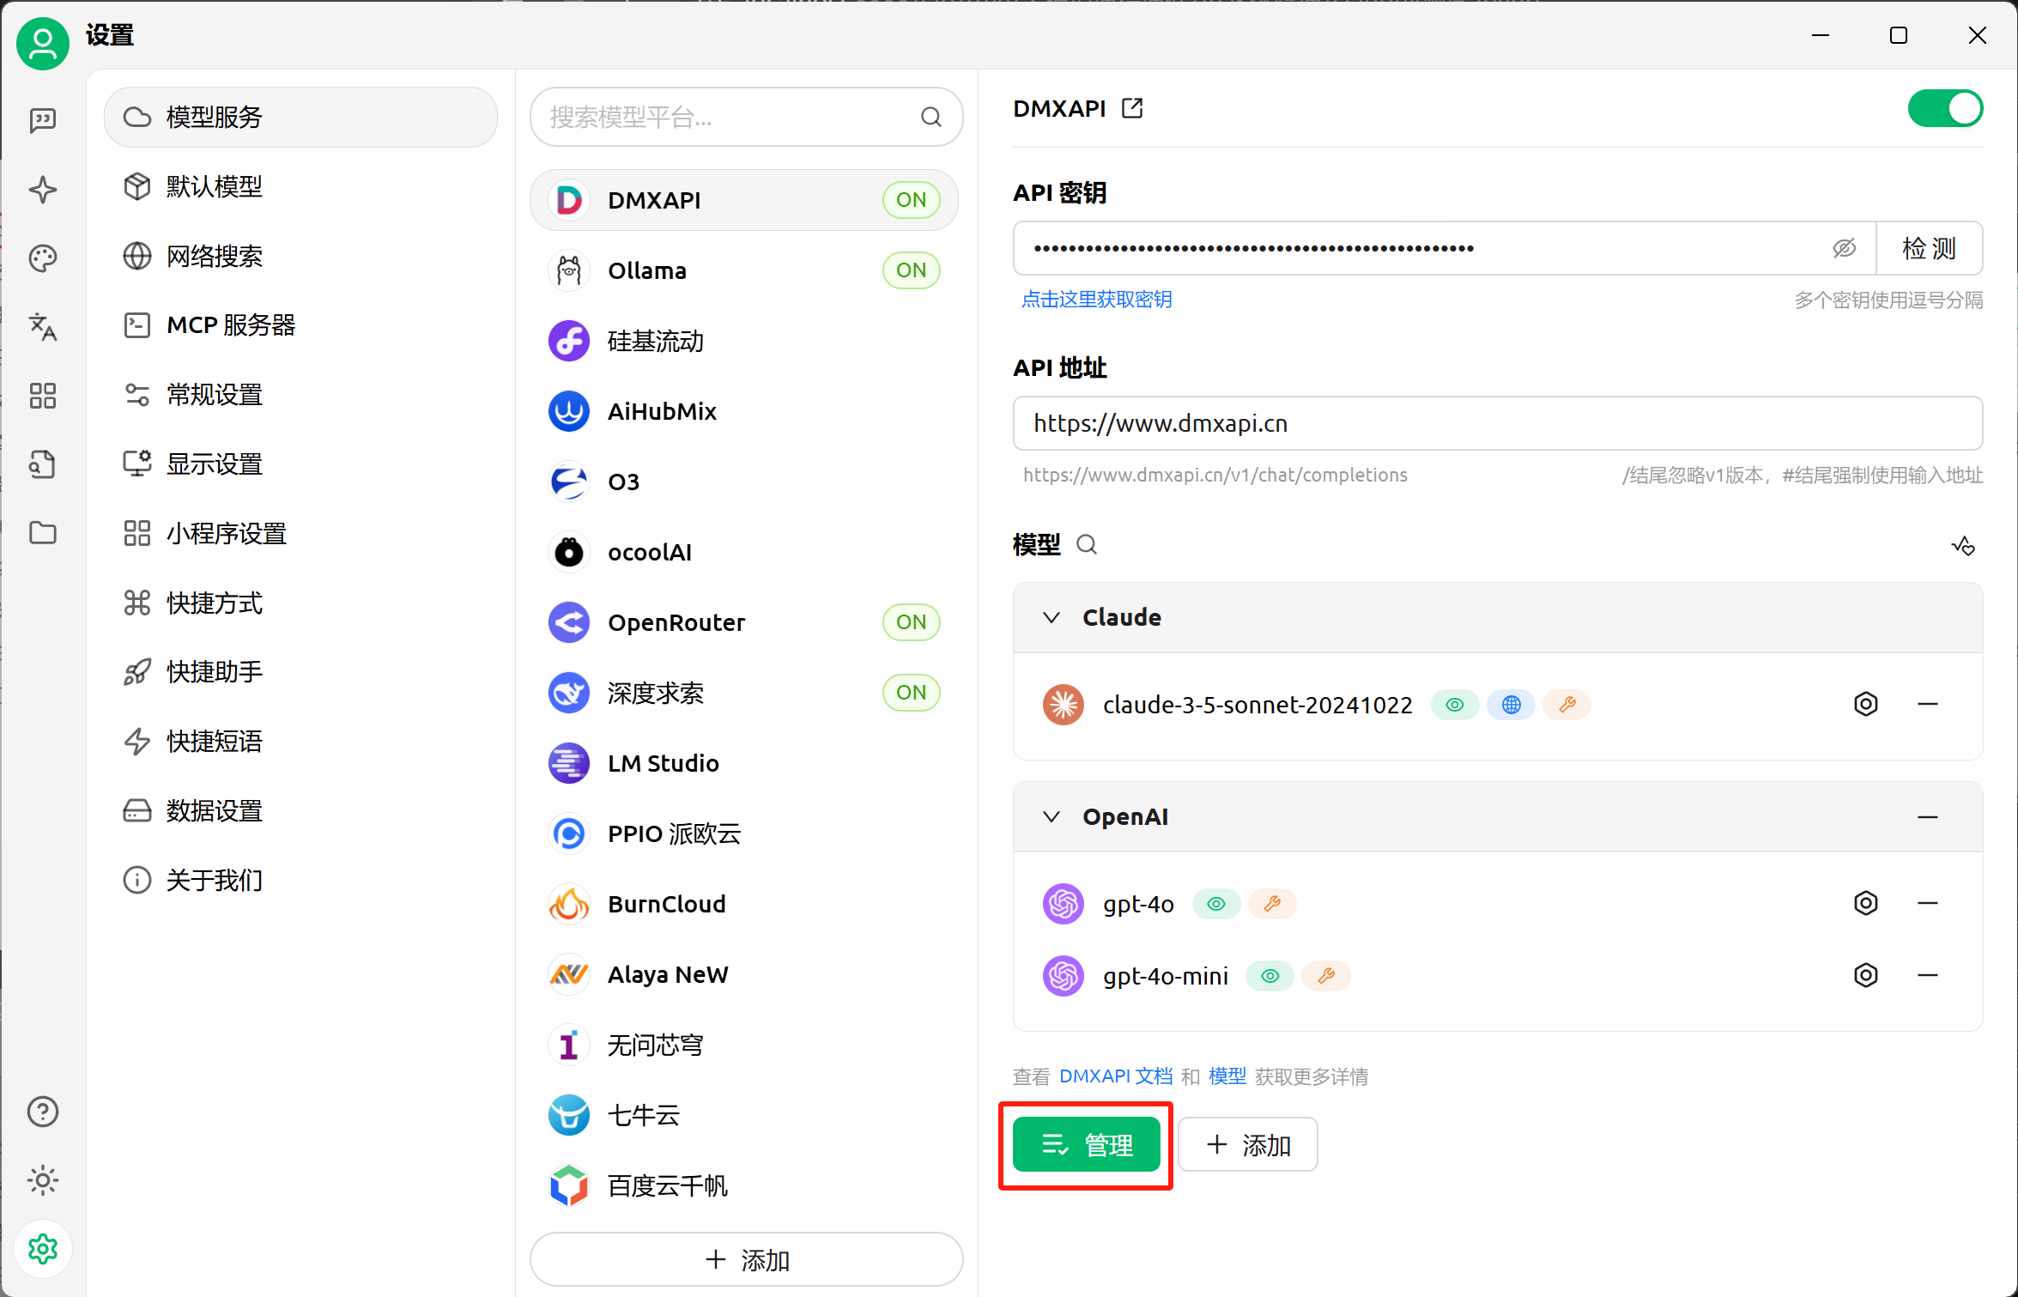Select the 深度求索 provider
The height and width of the screenshot is (1297, 2018).
pyautogui.click(x=744, y=693)
